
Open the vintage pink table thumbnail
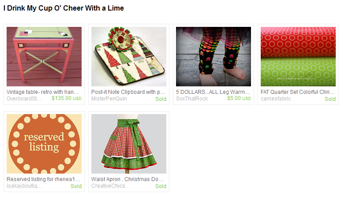click(x=44, y=56)
